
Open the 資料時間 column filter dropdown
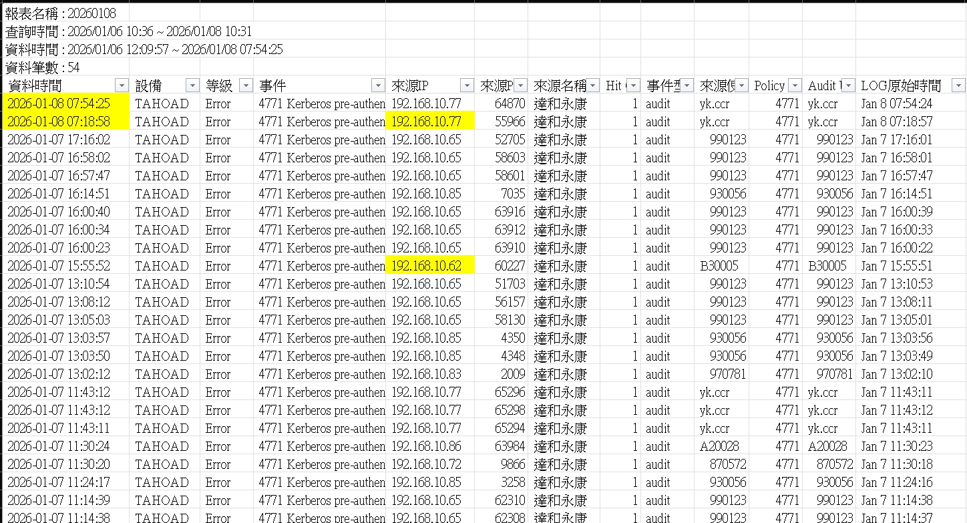pyautogui.click(x=122, y=85)
